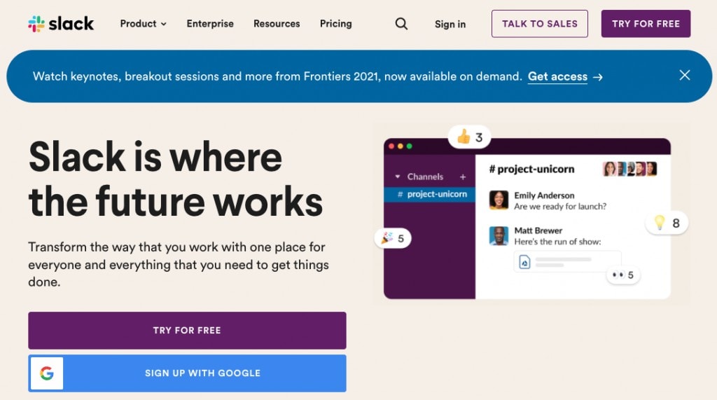Click the document file attachment icon

[x=524, y=262]
